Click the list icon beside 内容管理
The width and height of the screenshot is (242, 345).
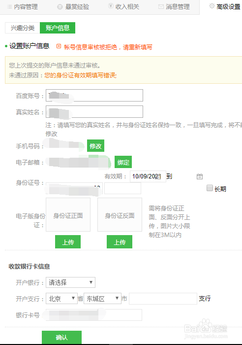click(9, 7)
